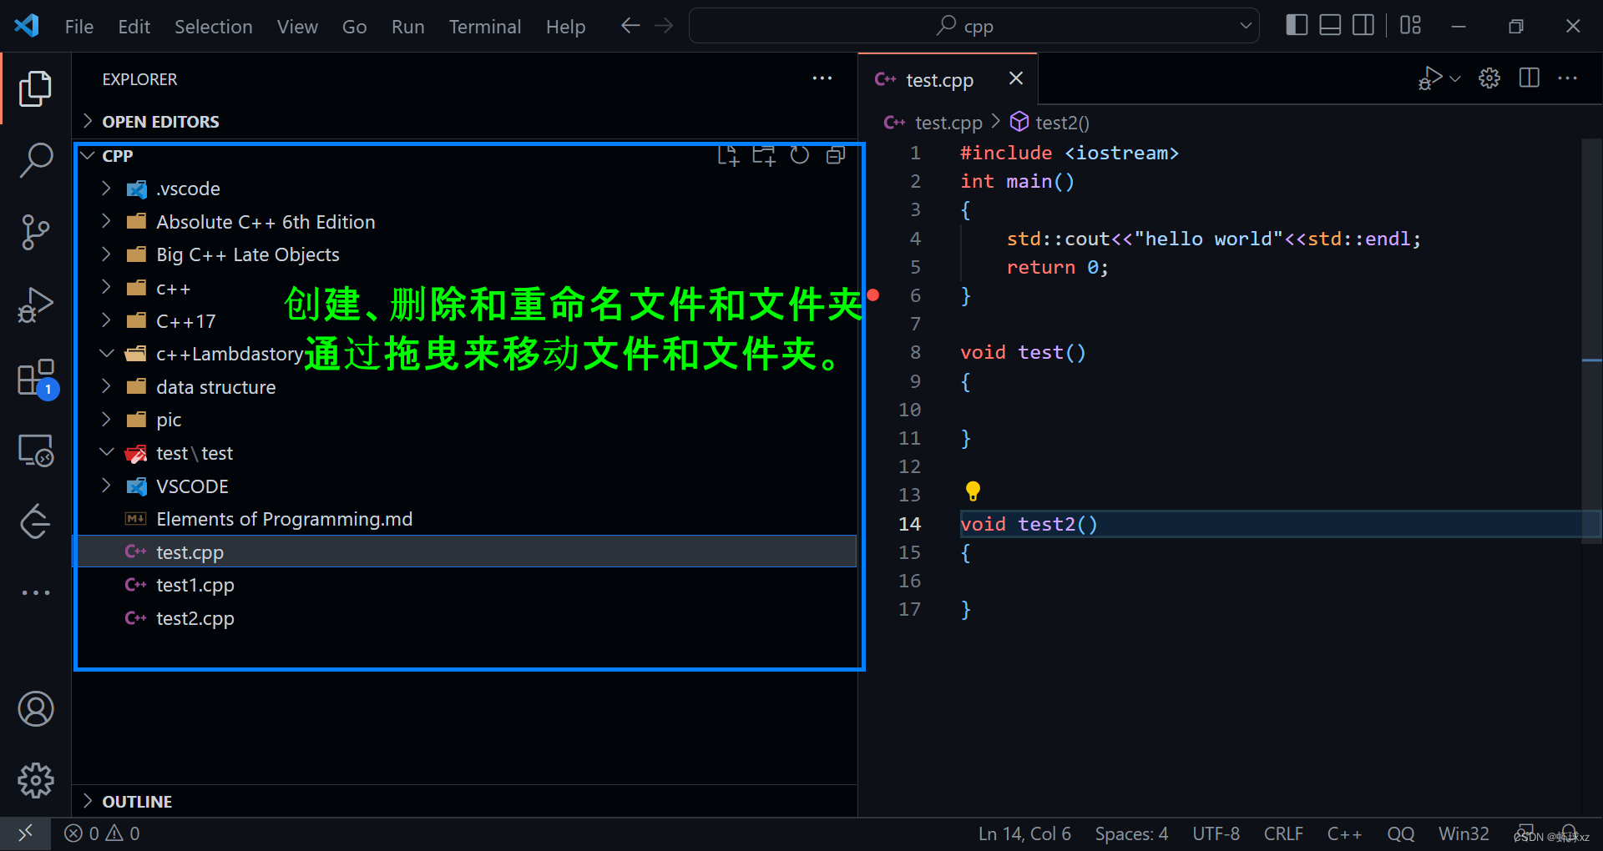The width and height of the screenshot is (1603, 851).
Task: Open the Explorer view in activity bar
Action: click(x=35, y=88)
